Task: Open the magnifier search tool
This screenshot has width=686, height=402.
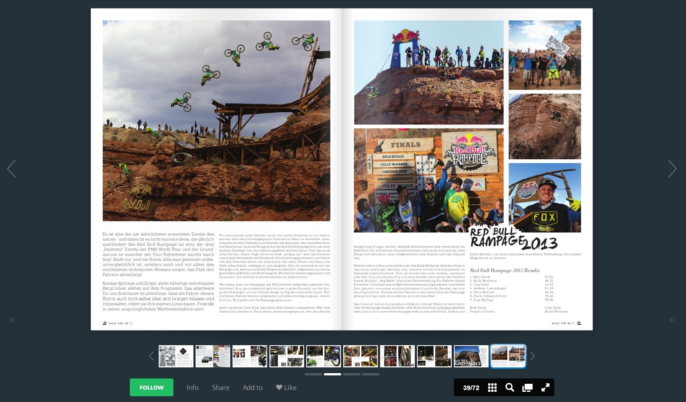Action: 510,387
